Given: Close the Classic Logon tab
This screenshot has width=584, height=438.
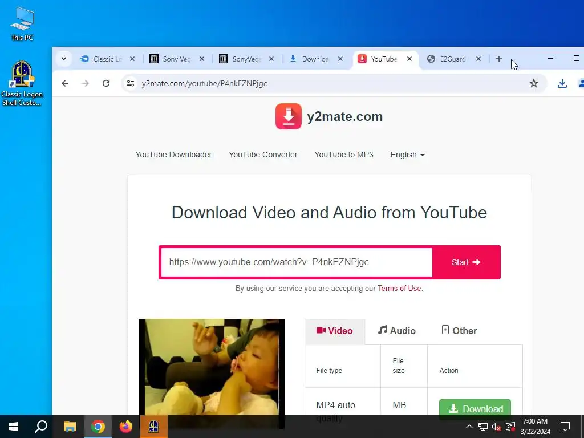Looking at the screenshot, I should (x=132, y=59).
